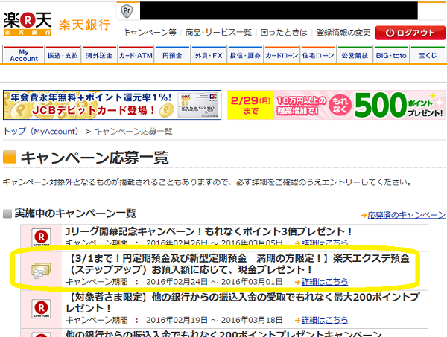Open the 宝くじ tab

[x=428, y=55]
